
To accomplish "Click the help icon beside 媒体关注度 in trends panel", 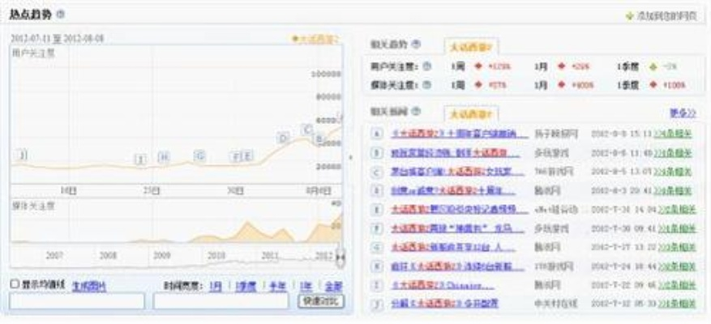I will 426,85.
